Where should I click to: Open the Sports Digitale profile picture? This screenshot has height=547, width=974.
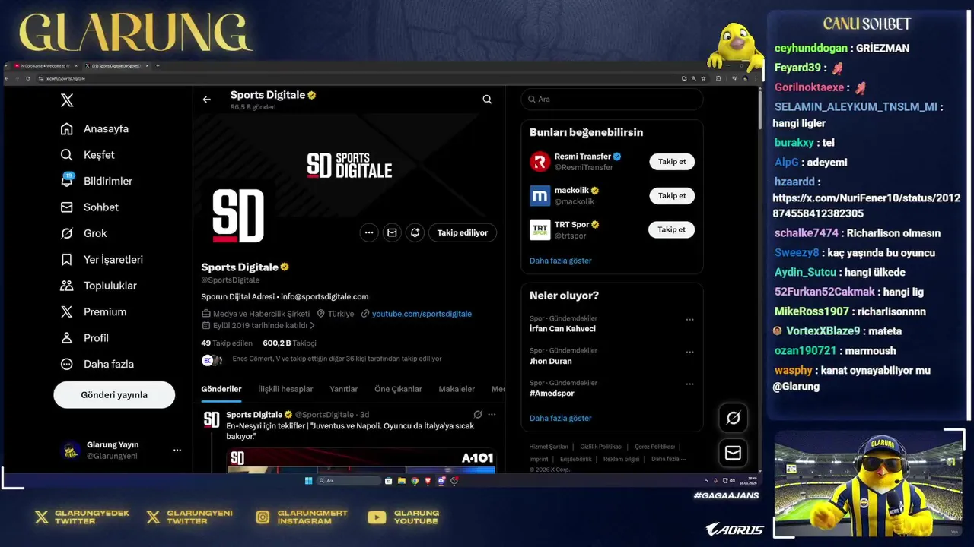237,217
